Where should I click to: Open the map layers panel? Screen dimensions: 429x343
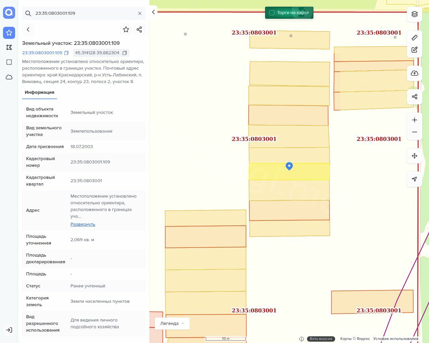click(415, 14)
